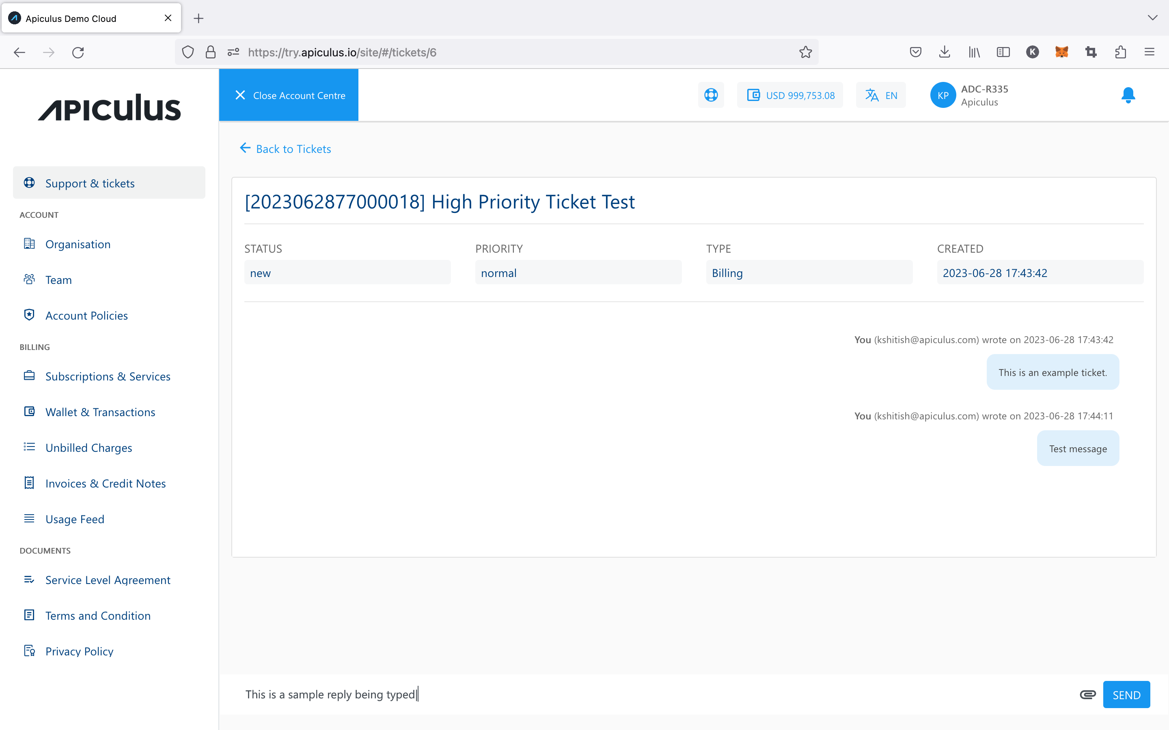Viewport: 1169px width, 730px height.
Task: Open Wallet & Transactions in sidebar
Action: coord(100,412)
